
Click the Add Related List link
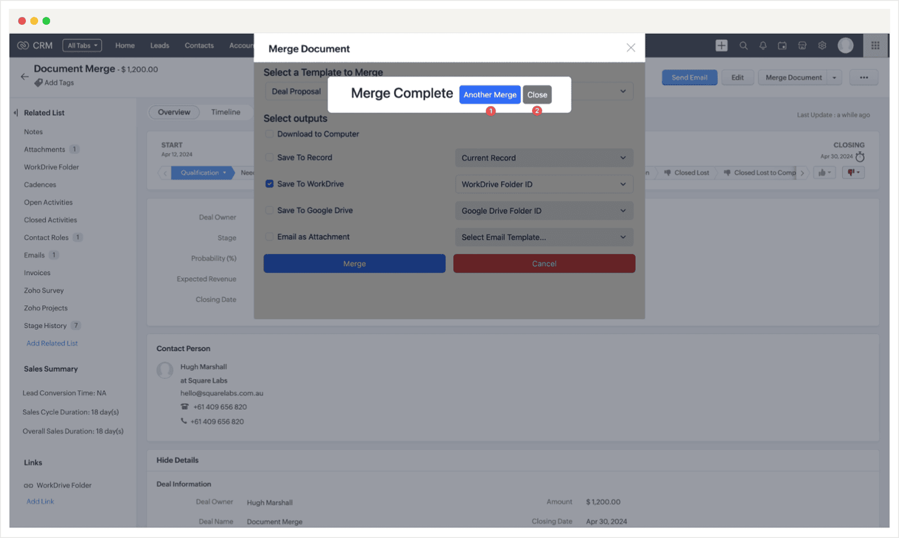tap(52, 343)
